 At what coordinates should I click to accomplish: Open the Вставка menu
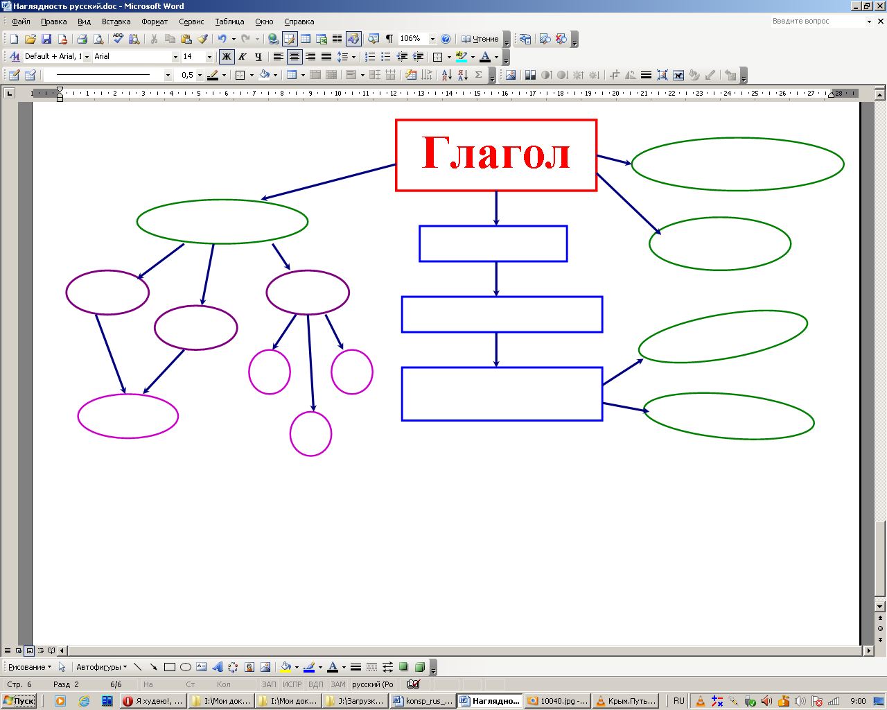pos(116,21)
